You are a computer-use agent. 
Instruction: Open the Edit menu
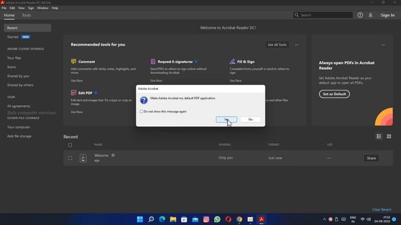point(12,8)
